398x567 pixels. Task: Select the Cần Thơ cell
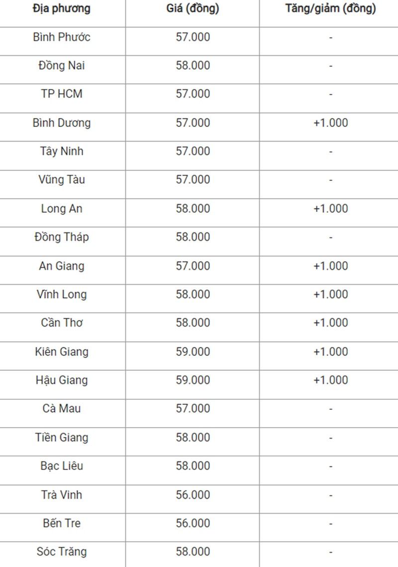click(x=62, y=323)
